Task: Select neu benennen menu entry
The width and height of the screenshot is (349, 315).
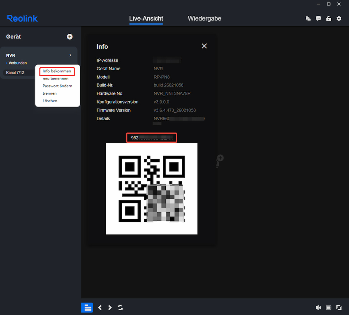Action: click(56, 79)
